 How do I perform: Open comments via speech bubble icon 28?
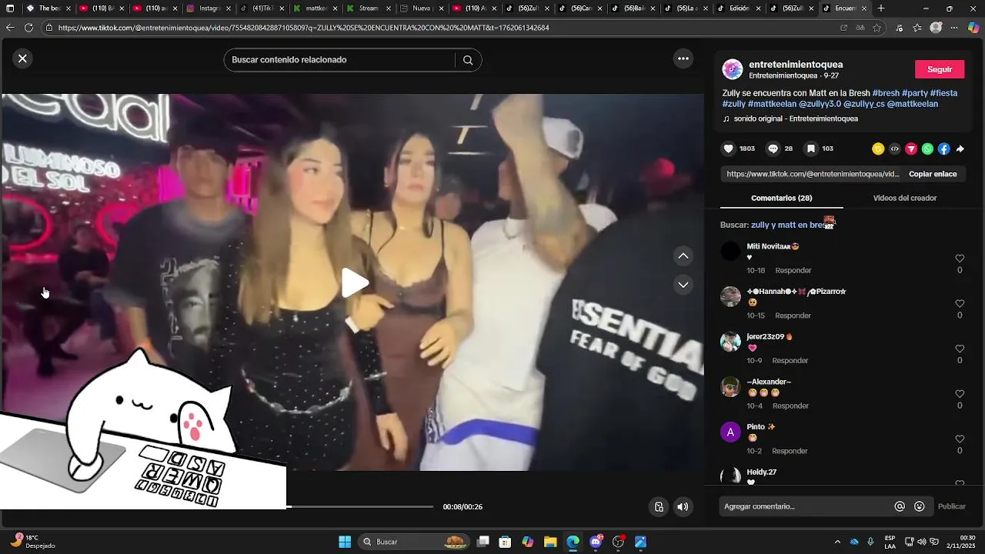click(x=773, y=149)
